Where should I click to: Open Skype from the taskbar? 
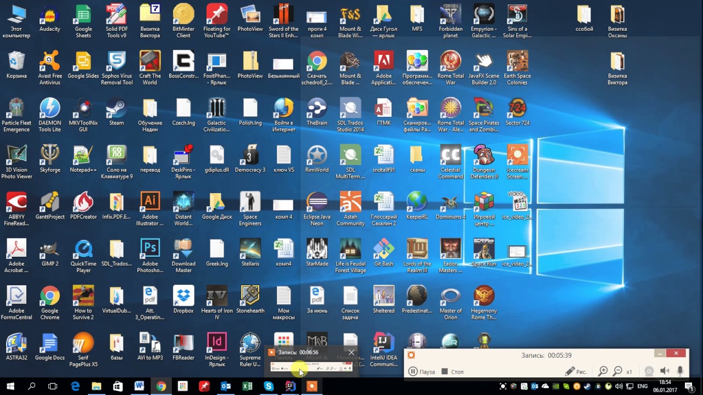tap(269, 386)
